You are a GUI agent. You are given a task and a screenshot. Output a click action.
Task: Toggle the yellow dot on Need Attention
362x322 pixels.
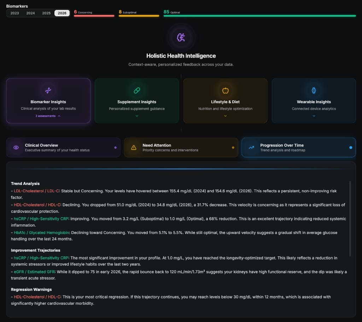coord(233,147)
